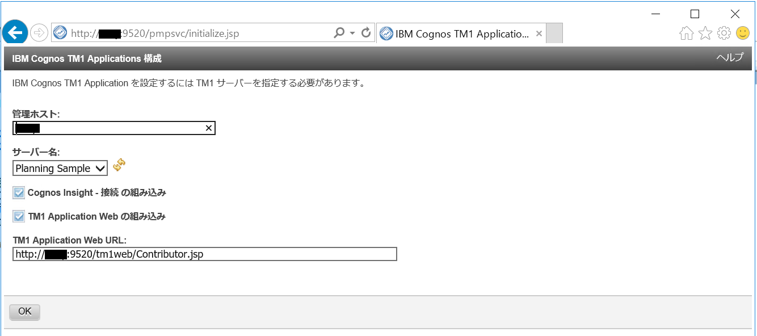Click the page icon in address bar
The height and width of the screenshot is (336, 757).
tap(60, 33)
